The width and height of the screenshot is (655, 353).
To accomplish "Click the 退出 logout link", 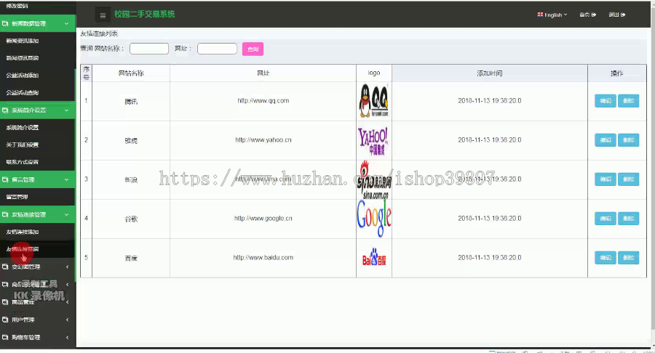I will [616, 15].
